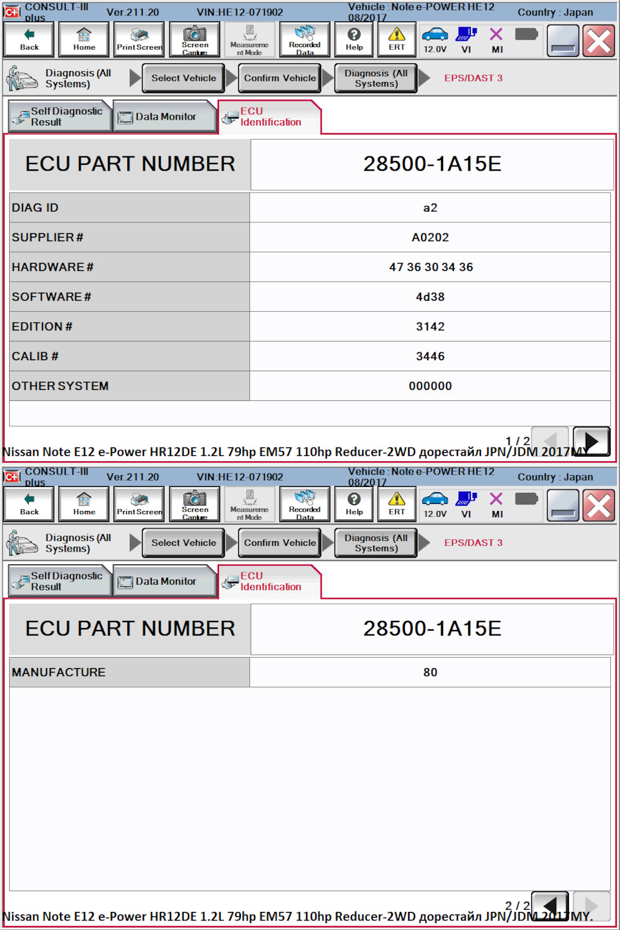Select ECU Identification tab in top screenshot

click(269, 117)
